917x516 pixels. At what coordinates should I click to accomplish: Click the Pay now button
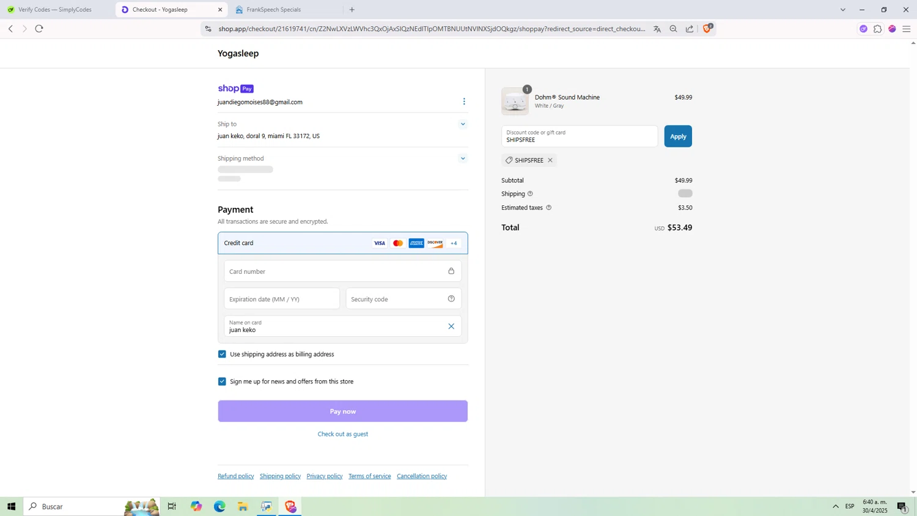343,411
